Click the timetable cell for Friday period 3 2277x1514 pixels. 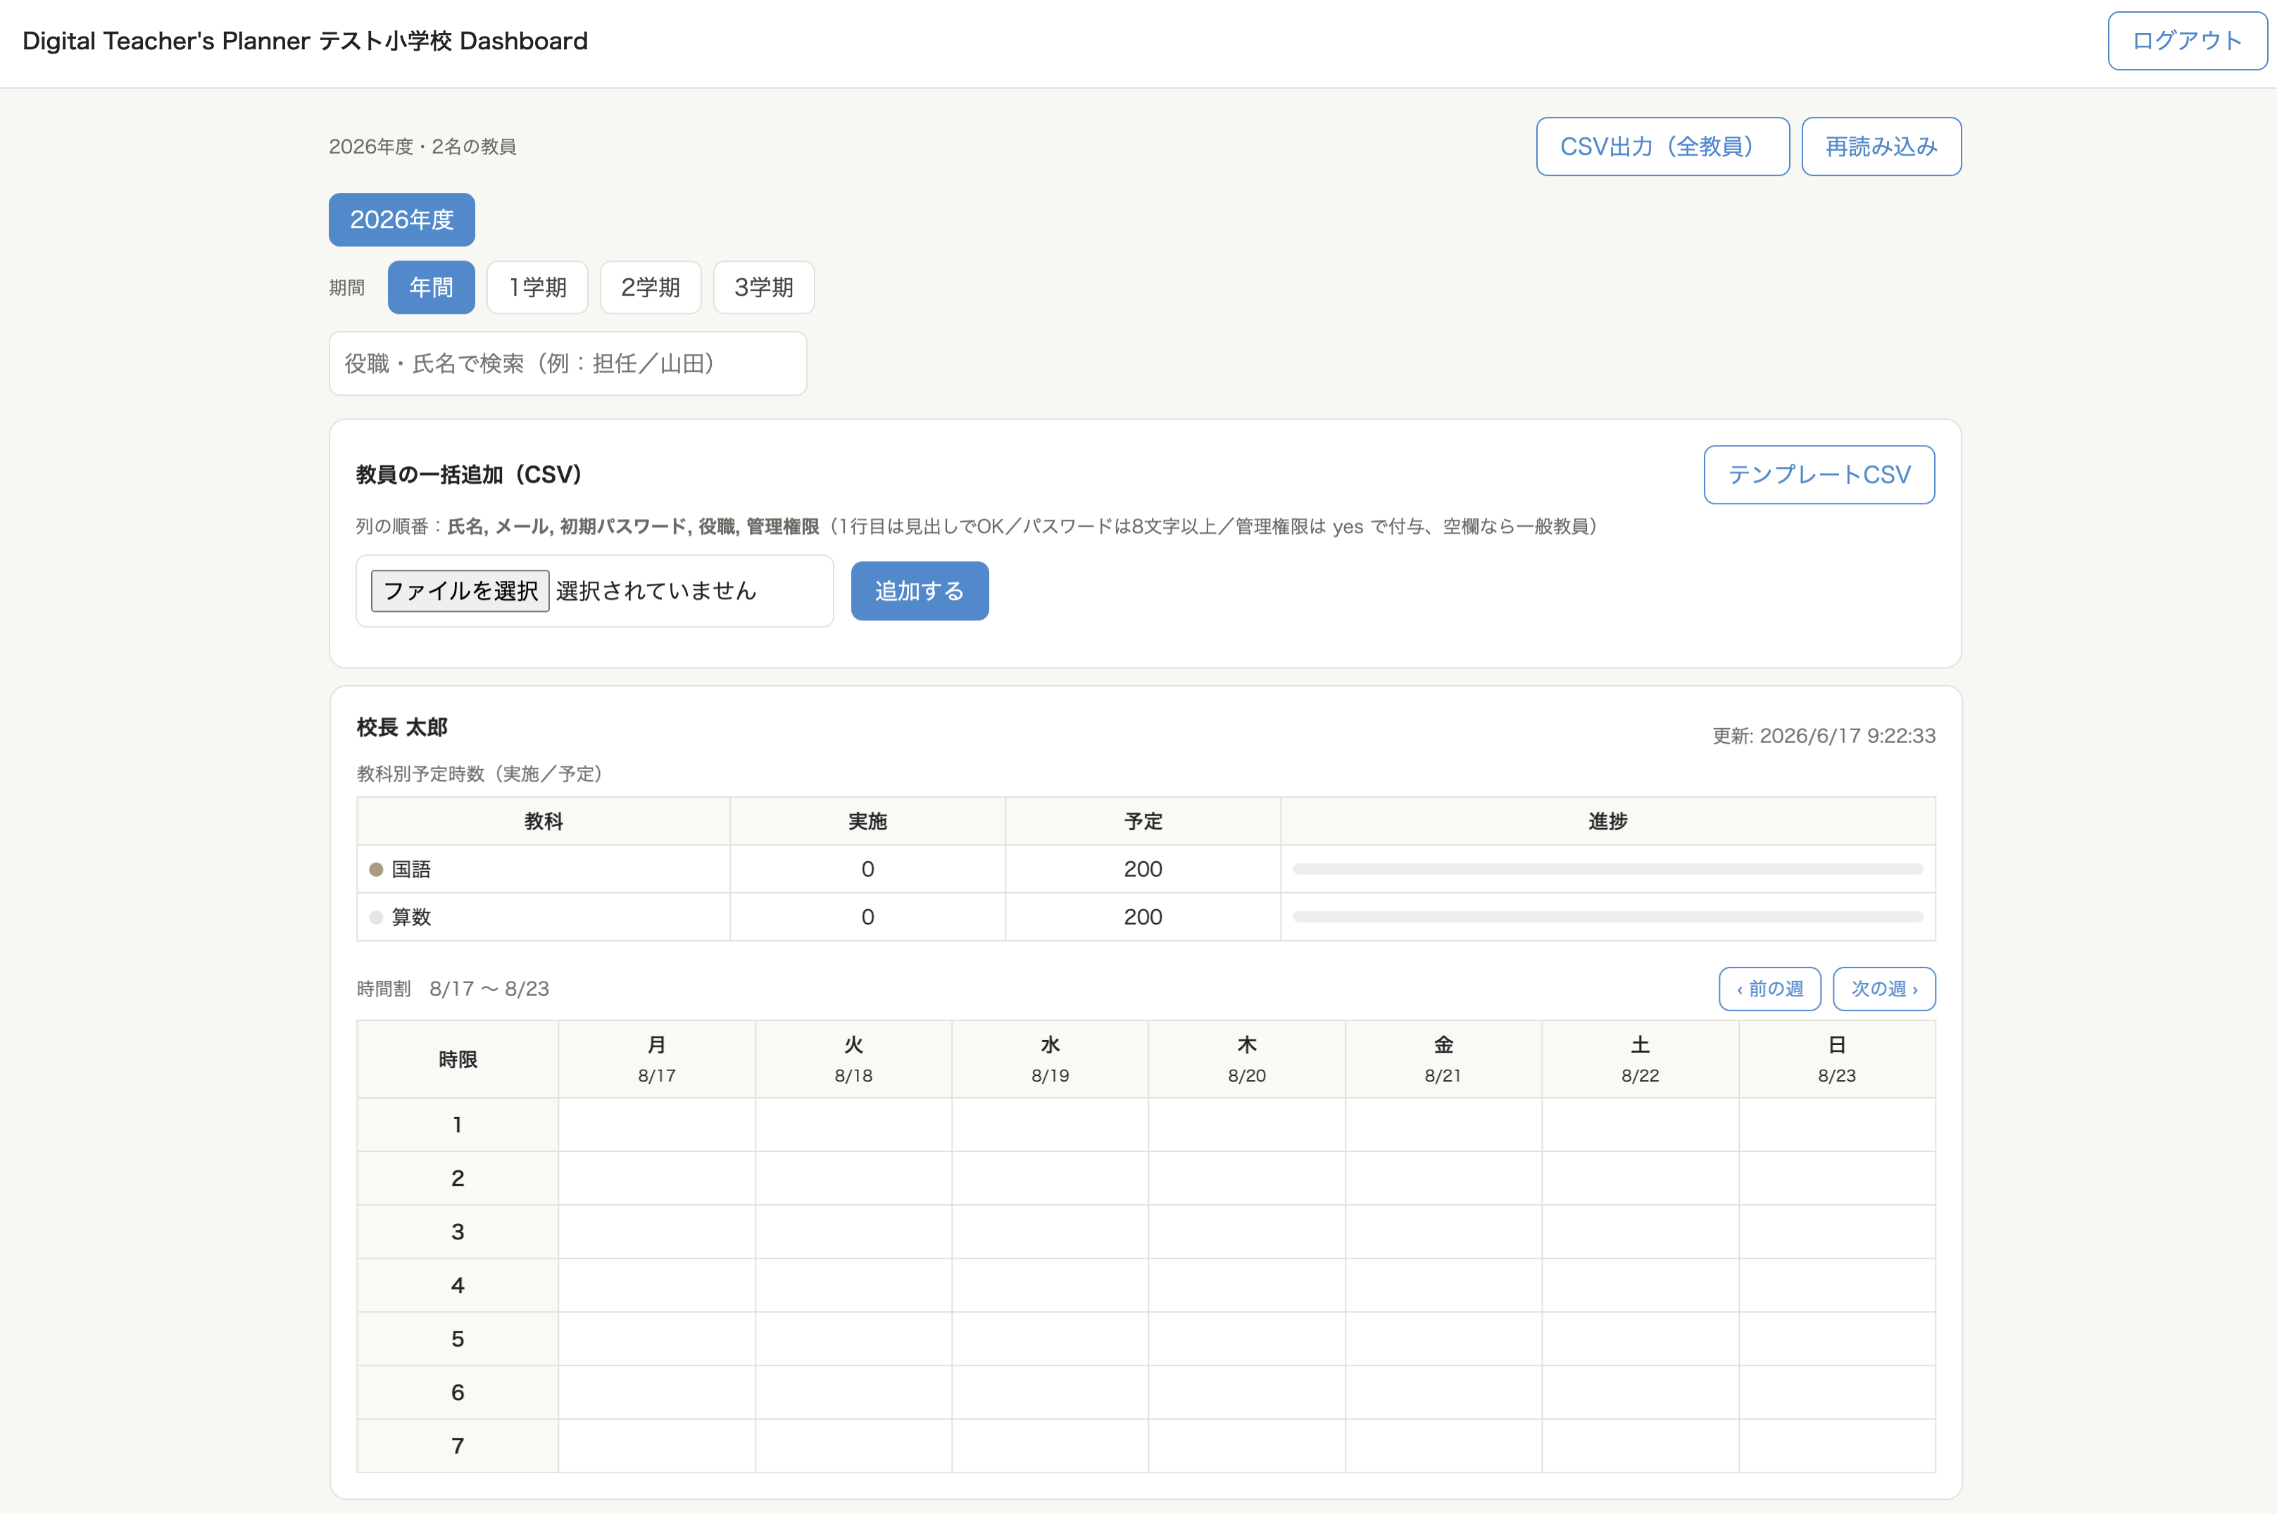[1443, 1232]
